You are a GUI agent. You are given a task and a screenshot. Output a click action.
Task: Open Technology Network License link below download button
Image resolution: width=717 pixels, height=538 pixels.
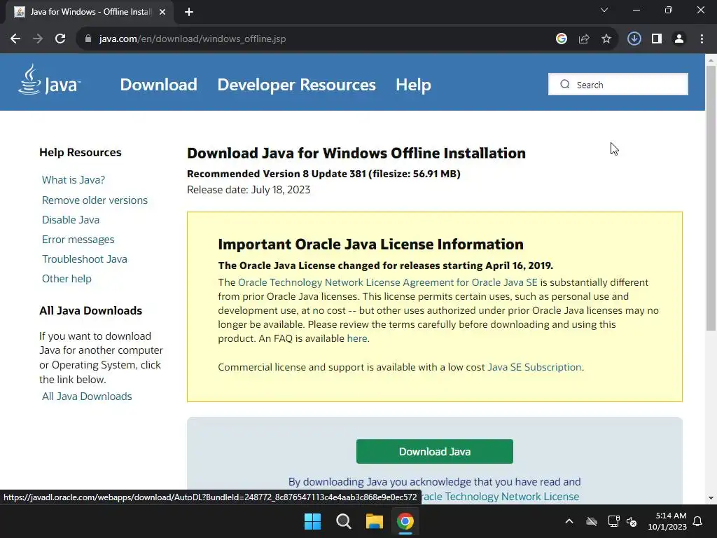pyautogui.click(x=499, y=497)
